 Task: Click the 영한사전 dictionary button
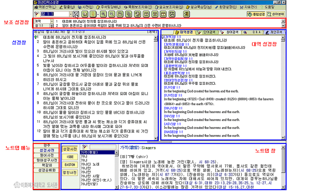pyautogui.click(x=70, y=173)
